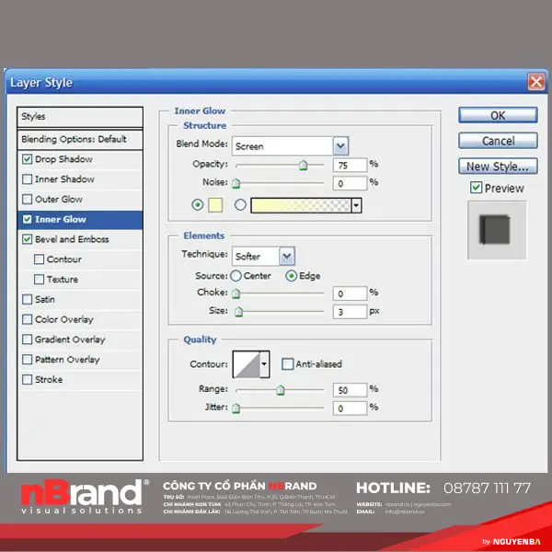552x552 pixels.
Task: Enable the Inner Shadow checkbox
Action: pyautogui.click(x=27, y=179)
